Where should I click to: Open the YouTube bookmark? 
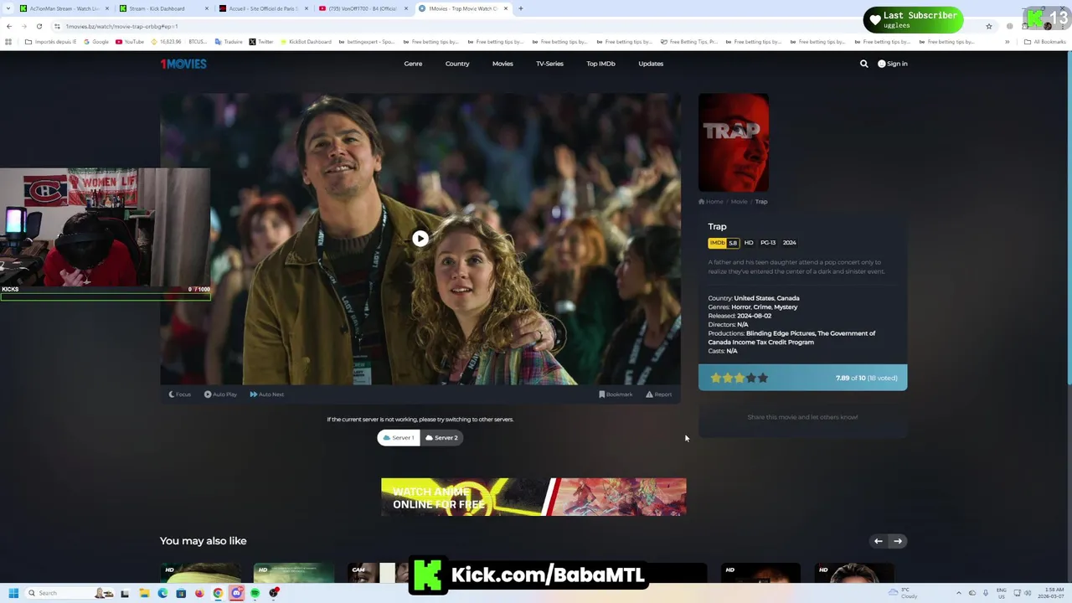click(129, 42)
